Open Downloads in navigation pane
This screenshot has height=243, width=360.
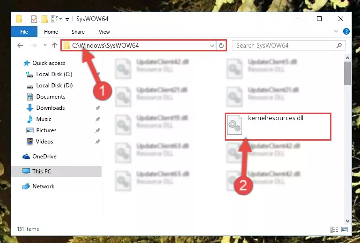(x=51, y=108)
